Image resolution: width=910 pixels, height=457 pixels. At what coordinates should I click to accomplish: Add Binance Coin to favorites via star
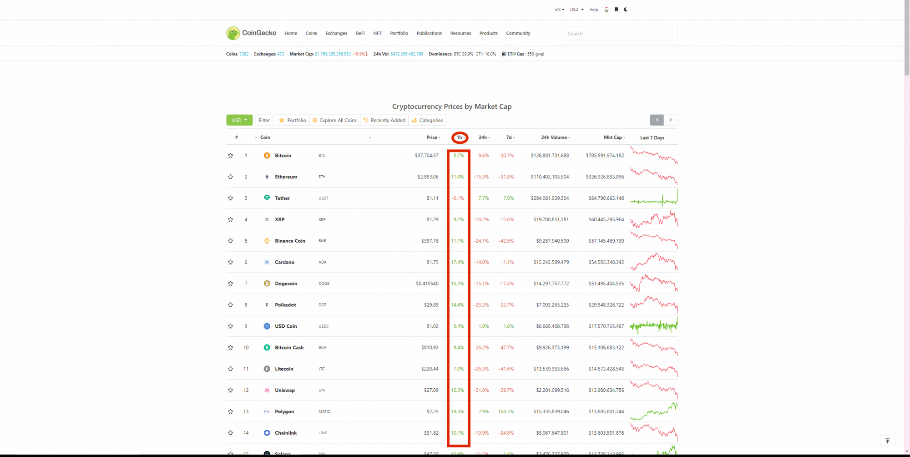[x=231, y=241]
